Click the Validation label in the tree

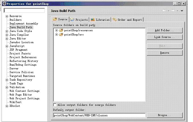(x=17, y=87)
